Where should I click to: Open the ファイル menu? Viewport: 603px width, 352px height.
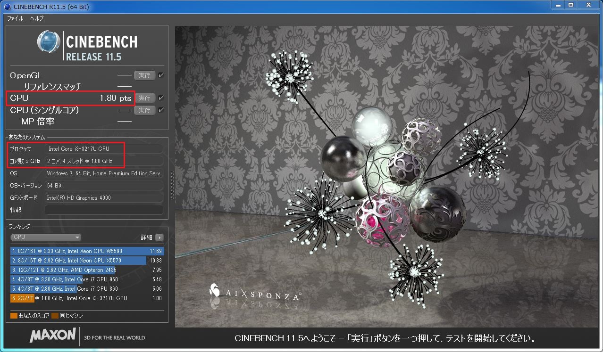click(15, 18)
